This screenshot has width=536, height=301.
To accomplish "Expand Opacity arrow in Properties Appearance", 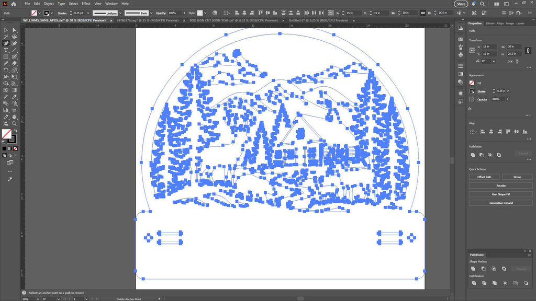I will click(x=508, y=99).
